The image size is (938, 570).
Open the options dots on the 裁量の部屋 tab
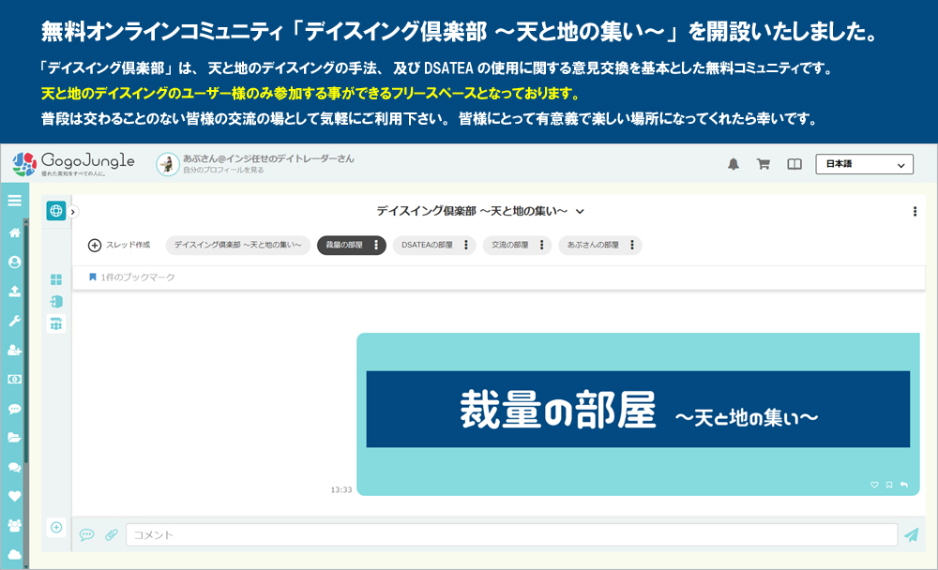click(376, 246)
